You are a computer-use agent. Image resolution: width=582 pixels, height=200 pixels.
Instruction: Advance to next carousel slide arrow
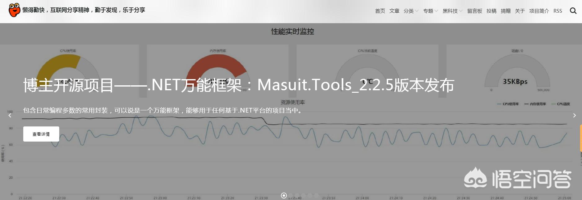point(574,115)
